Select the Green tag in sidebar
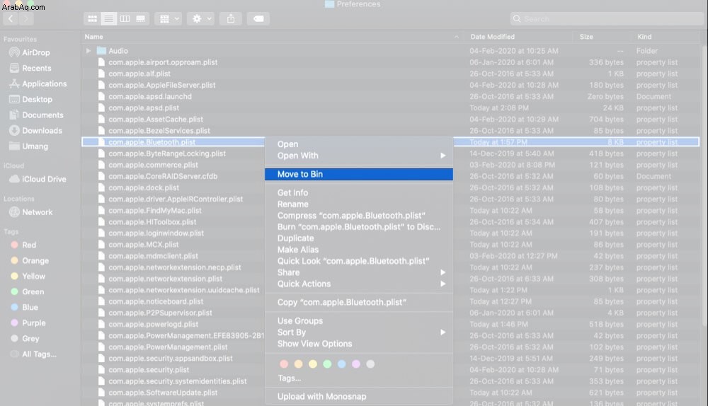This screenshot has height=406, width=708. (x=27, y=292)
